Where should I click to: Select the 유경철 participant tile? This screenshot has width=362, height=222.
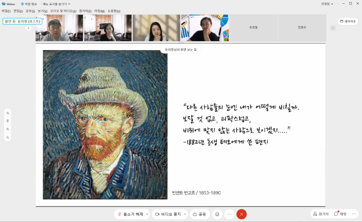click(253, 28)
